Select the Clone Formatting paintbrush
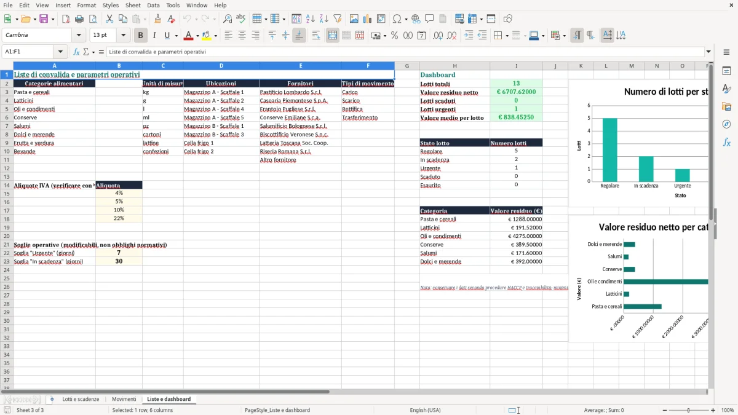This screenshot has height=415, width=738. (158, 19)
